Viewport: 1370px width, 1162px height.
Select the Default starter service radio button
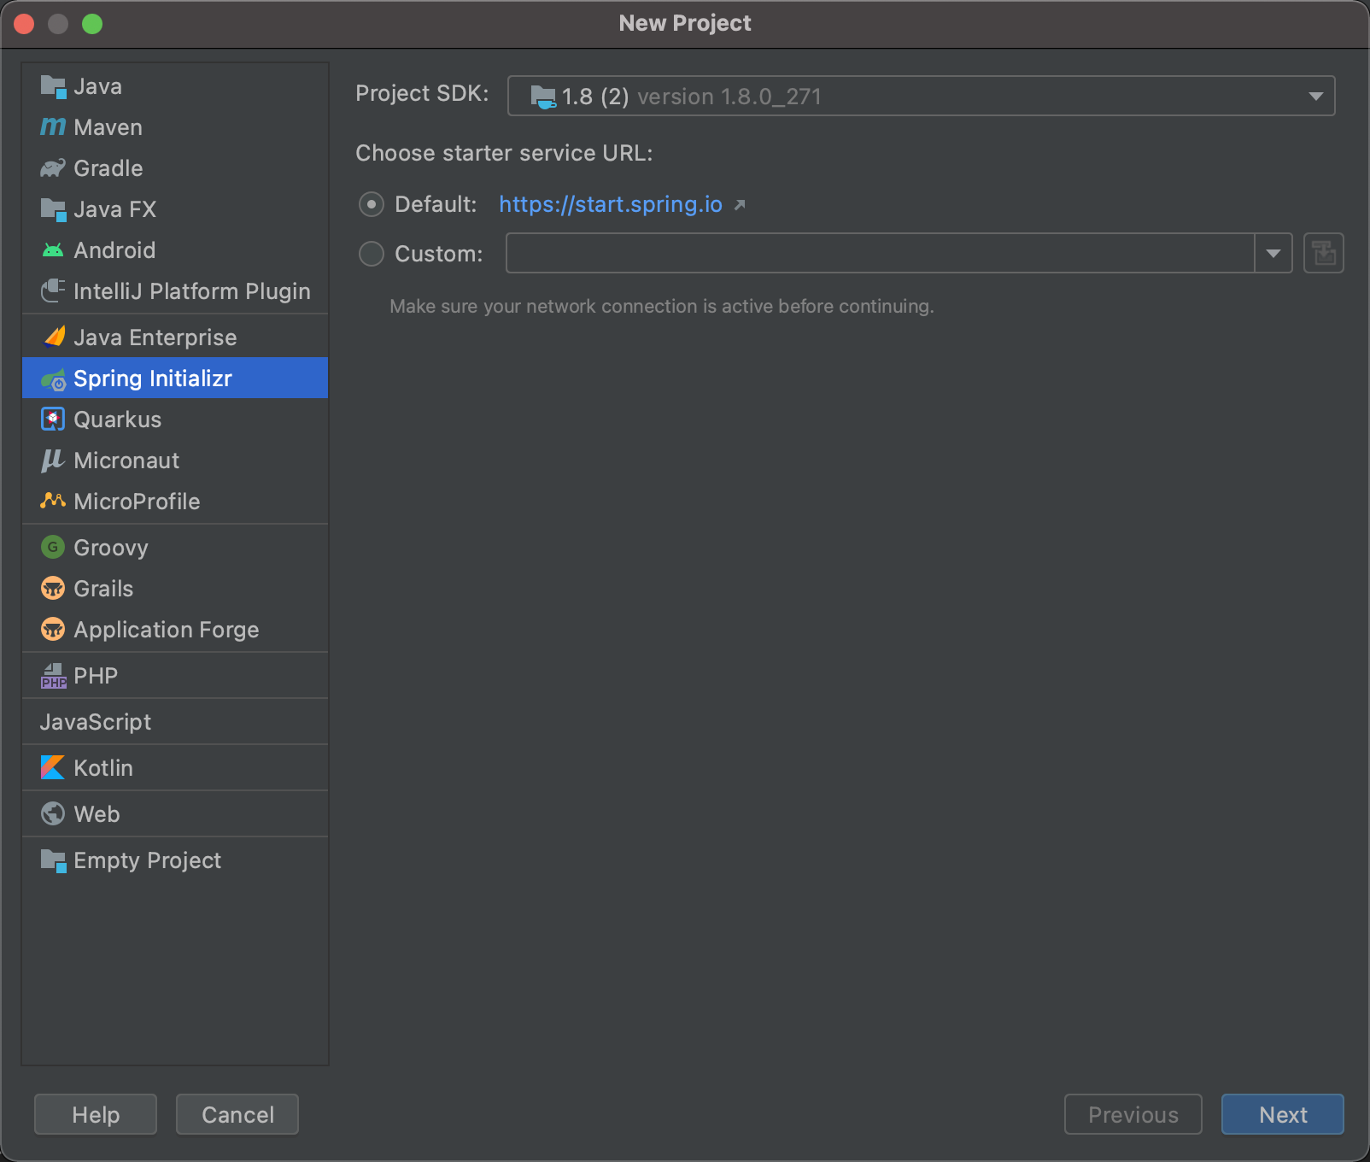coord(371,204)
